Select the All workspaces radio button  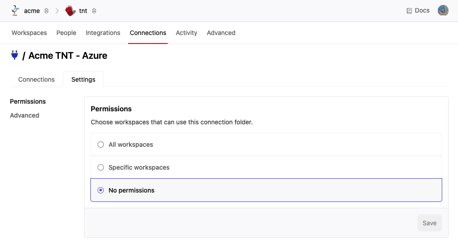tap(101, 145)
